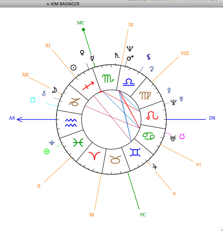Click the FC label at the bottom
The width and height of the screenshot is (223, 231).
tap(143, 215)
